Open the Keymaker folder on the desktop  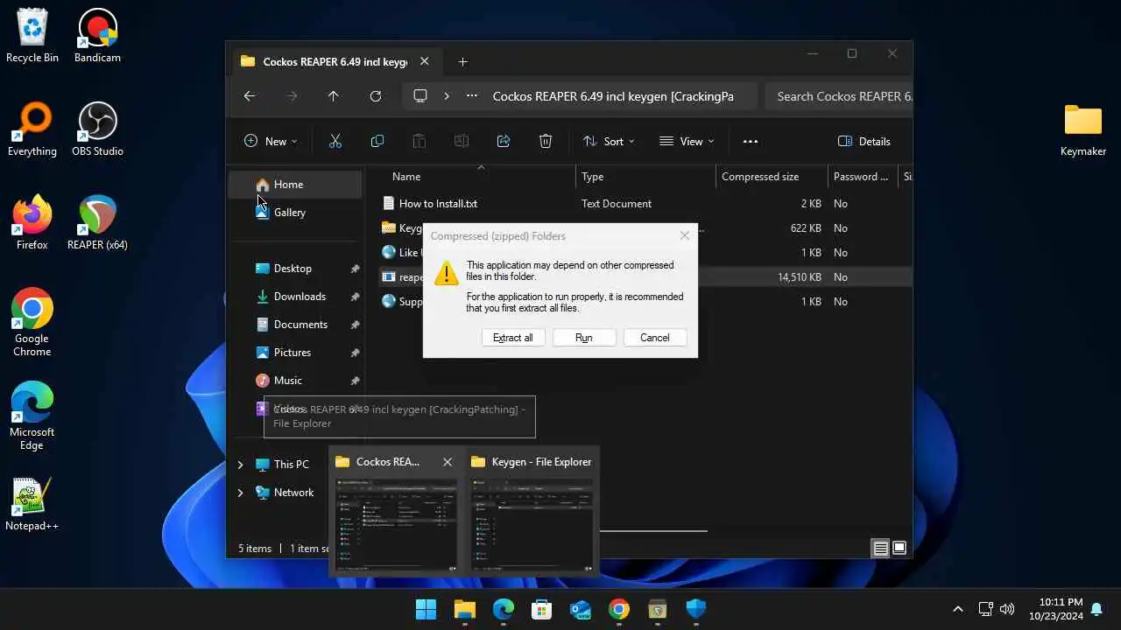point(1083,129)
